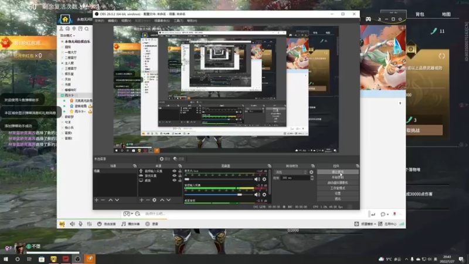Remove the selected scene with minus icon

103,199
